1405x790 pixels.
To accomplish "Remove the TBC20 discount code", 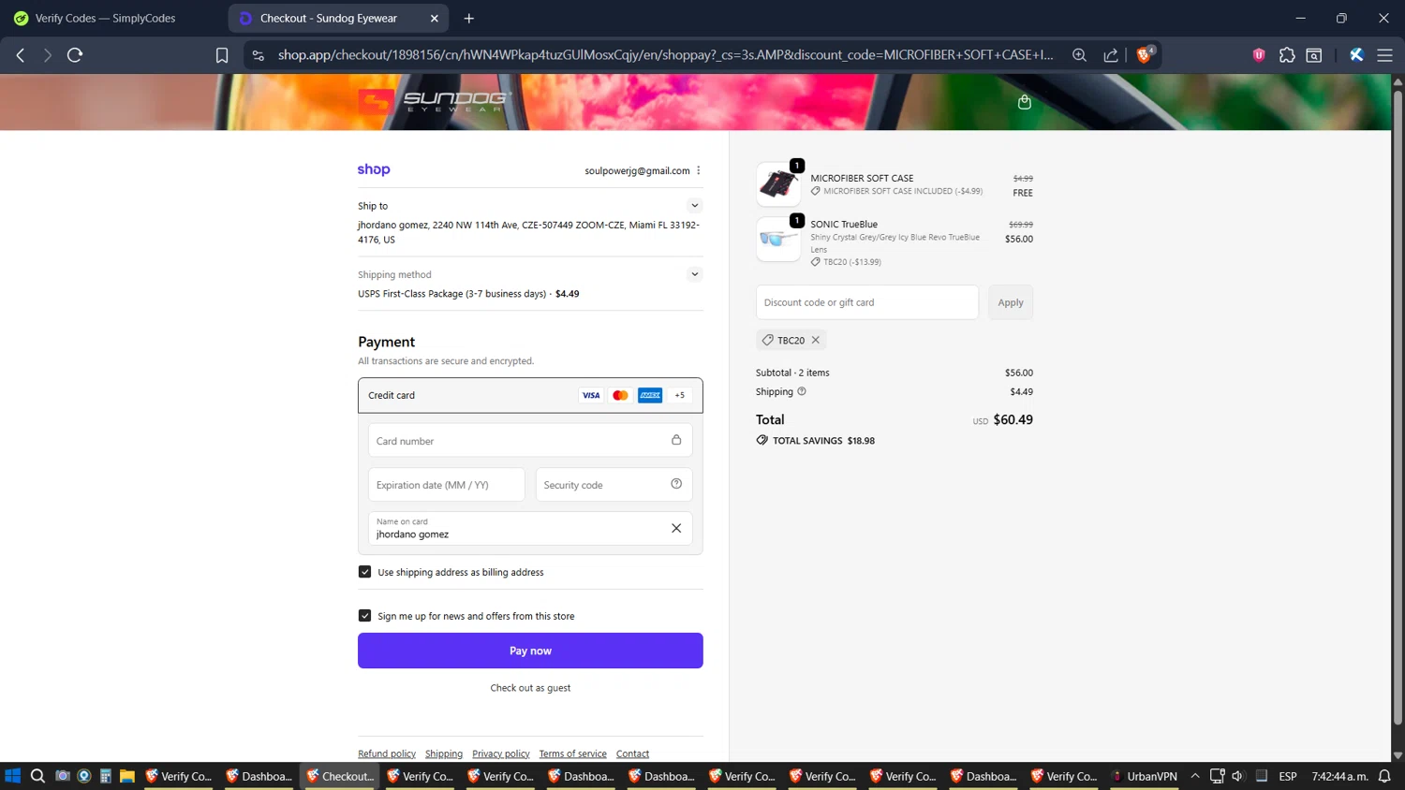I will pos(816,340).
